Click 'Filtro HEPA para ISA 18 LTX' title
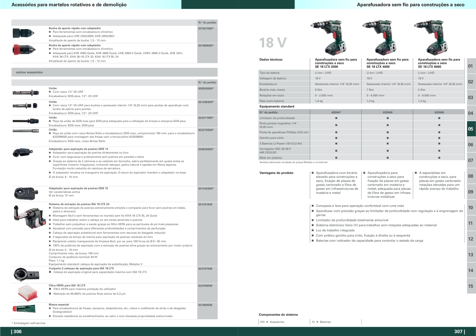476x336 pixels. 67,286
